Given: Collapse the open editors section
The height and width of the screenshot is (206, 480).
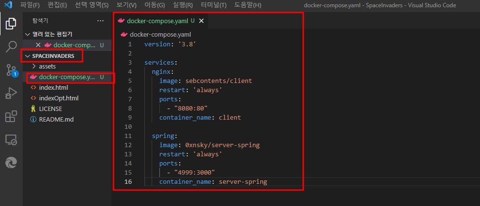Looking at the screenshot, I should [28, 35].
